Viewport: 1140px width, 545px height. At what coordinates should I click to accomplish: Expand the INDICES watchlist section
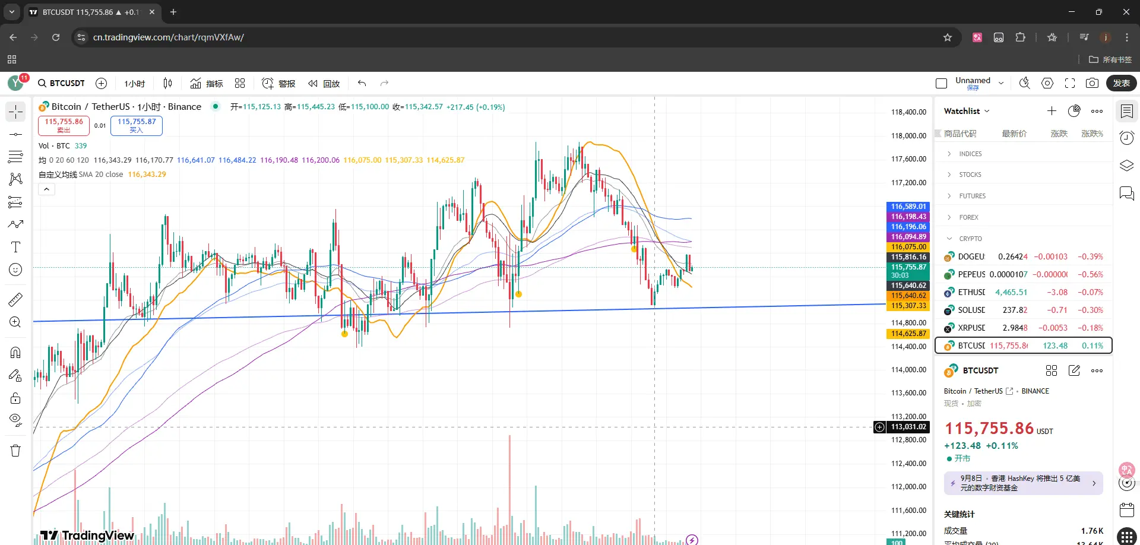[1024, 154]
